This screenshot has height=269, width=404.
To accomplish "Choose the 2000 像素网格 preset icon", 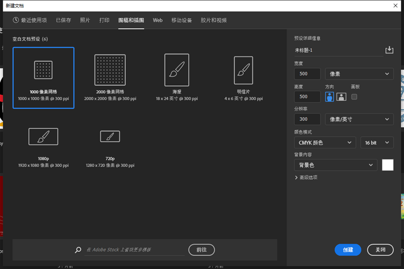I will (x=110, y=70).
